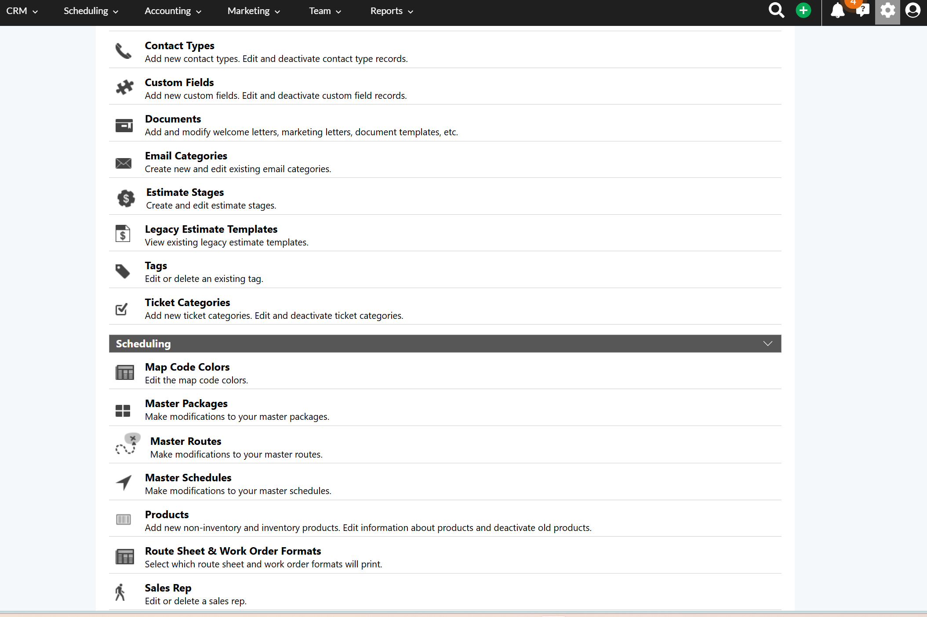
Task: Open the notifications bell
Action: (838, 11)
